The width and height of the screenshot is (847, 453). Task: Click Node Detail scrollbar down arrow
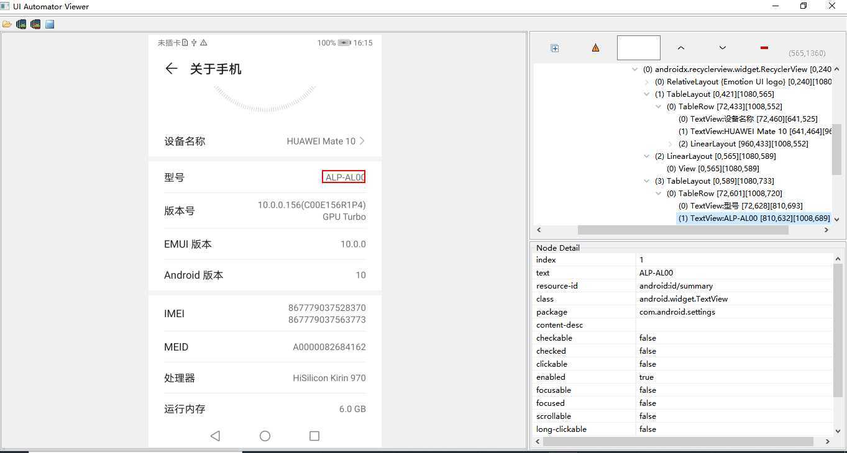(837, 431)
